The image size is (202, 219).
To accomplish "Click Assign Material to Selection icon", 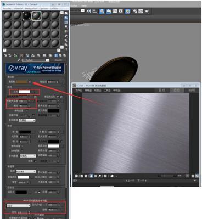I will (x=15, y=55).
